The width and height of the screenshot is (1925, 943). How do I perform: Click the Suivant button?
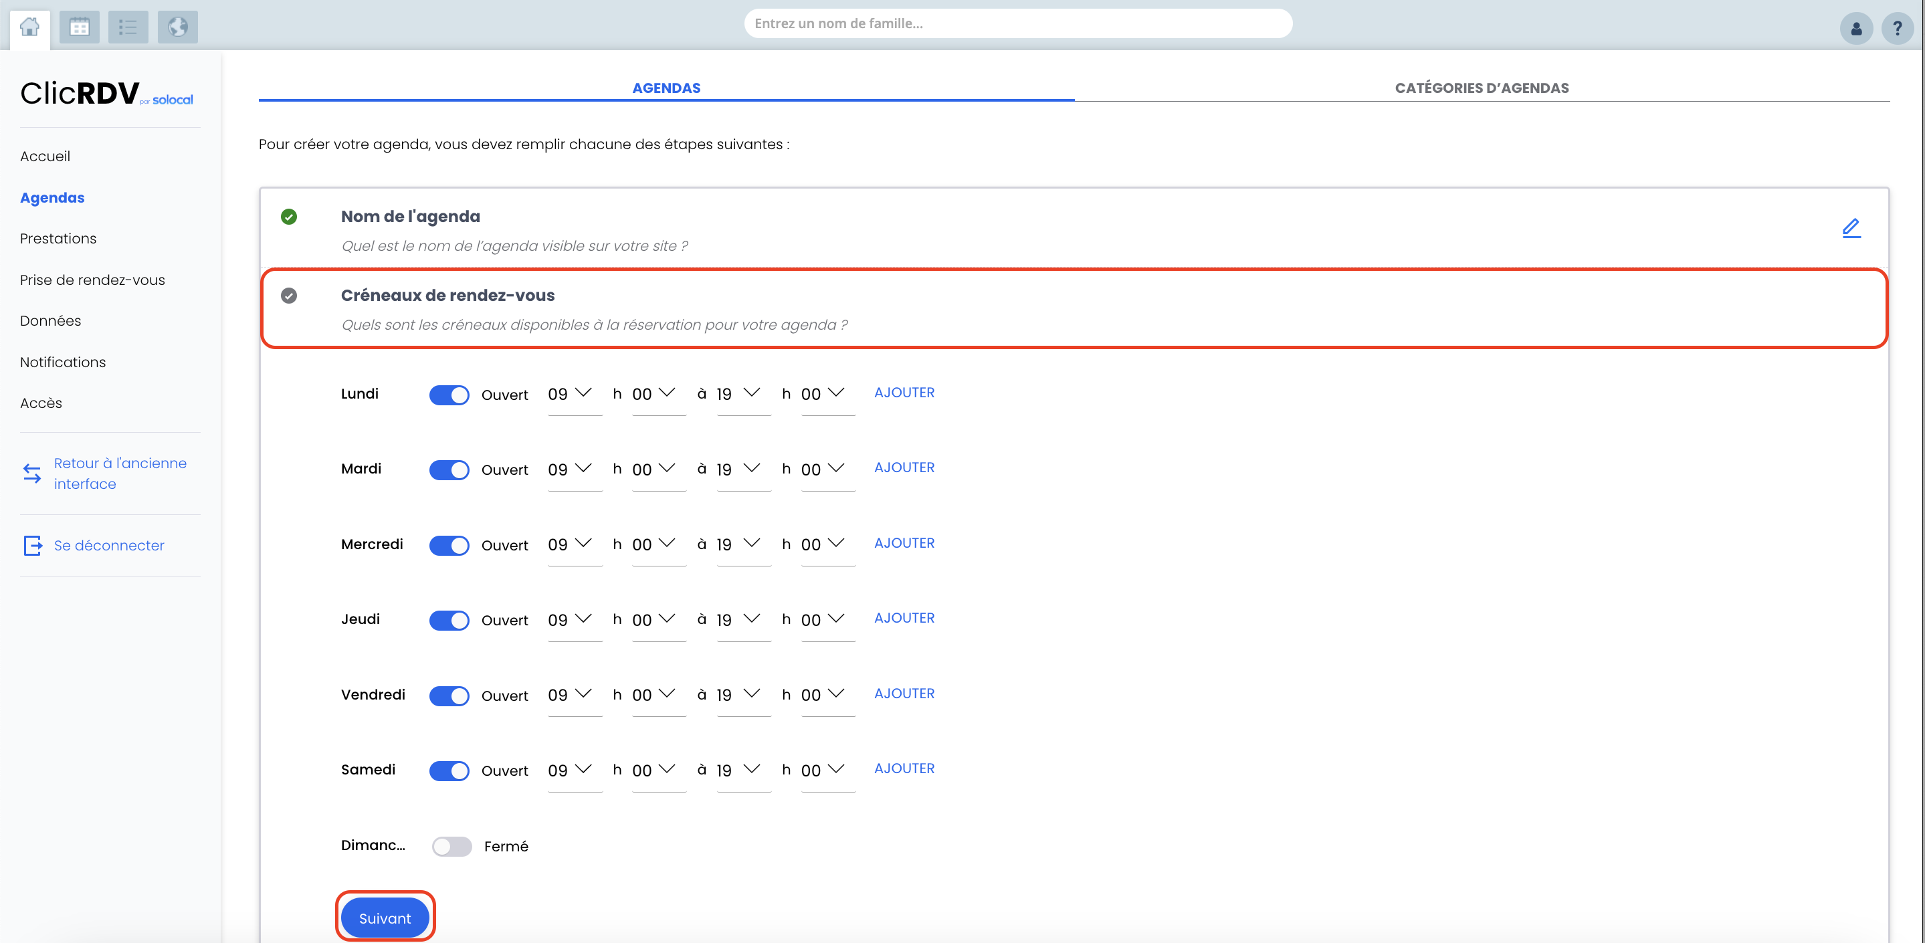tap(385, 918)
